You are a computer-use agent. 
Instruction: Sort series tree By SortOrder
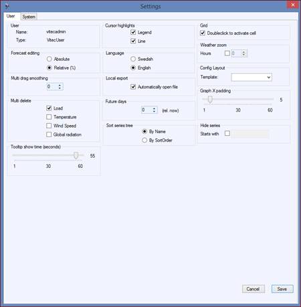click(144, 140)
